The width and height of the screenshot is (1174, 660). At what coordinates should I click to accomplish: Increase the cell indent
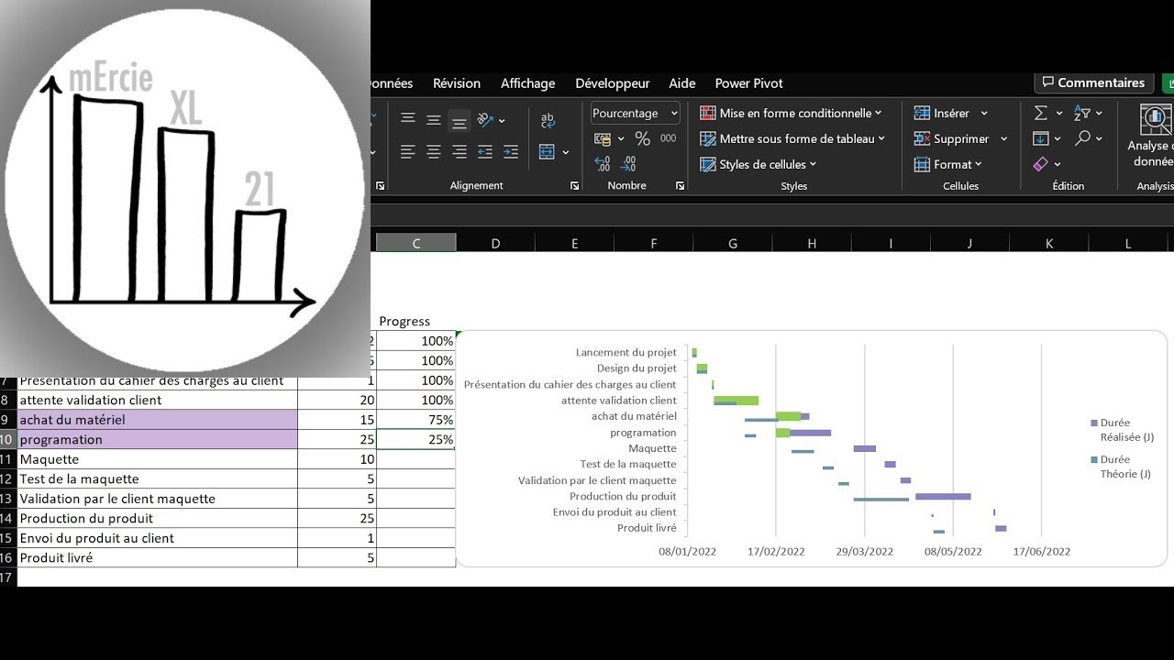[511, 151]
